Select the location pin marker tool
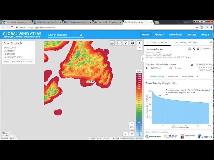 coord(126,43)
